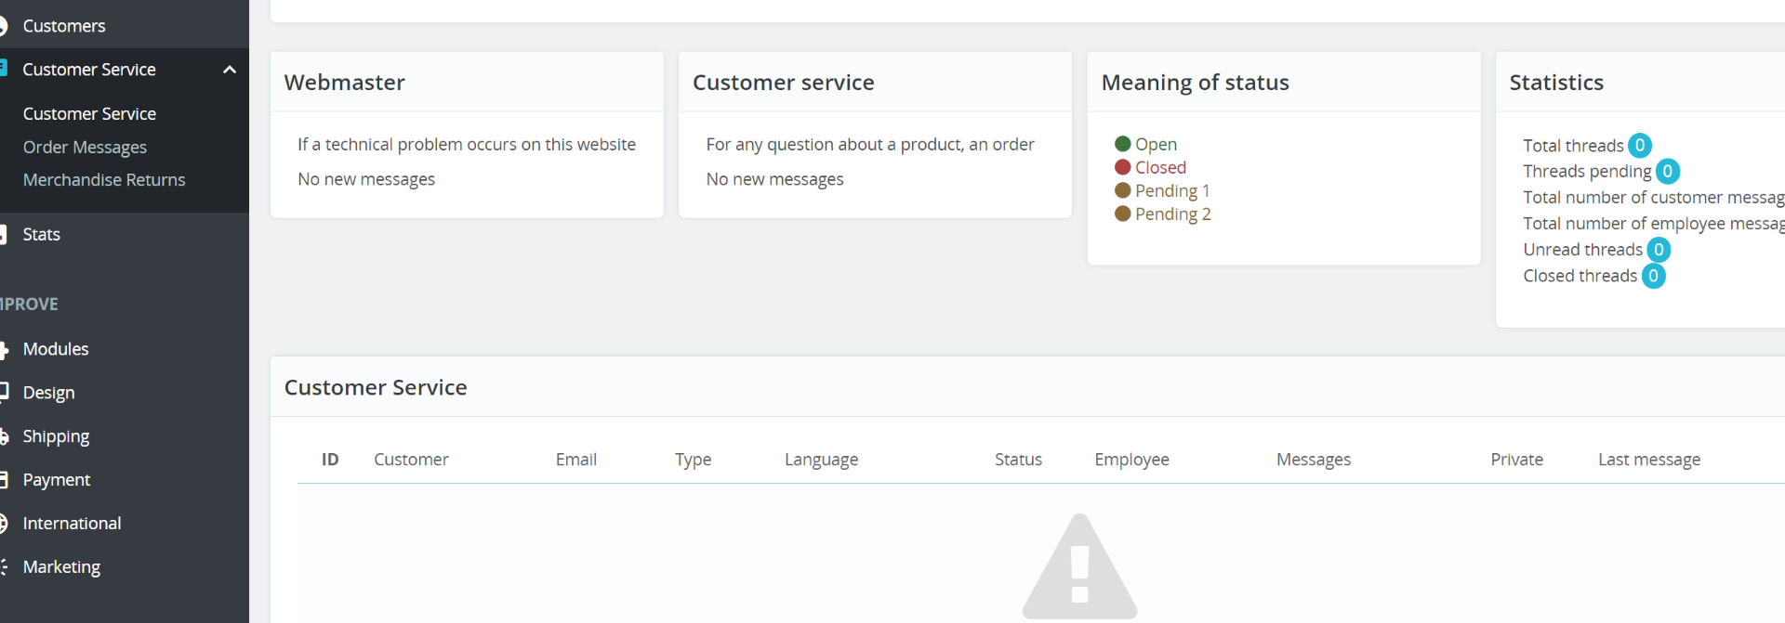The width and height of the screenshot is (1785, 623).
Task: Open Order Messages submenu item
Action: click(x=85, y=148)
